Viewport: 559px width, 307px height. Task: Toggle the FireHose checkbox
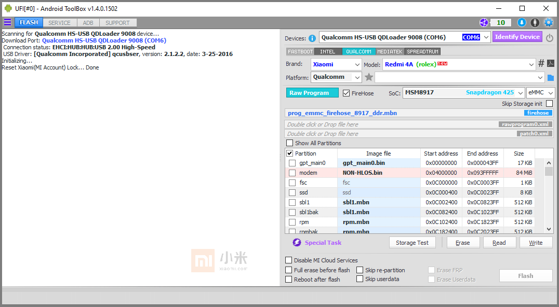coord(346,93)
